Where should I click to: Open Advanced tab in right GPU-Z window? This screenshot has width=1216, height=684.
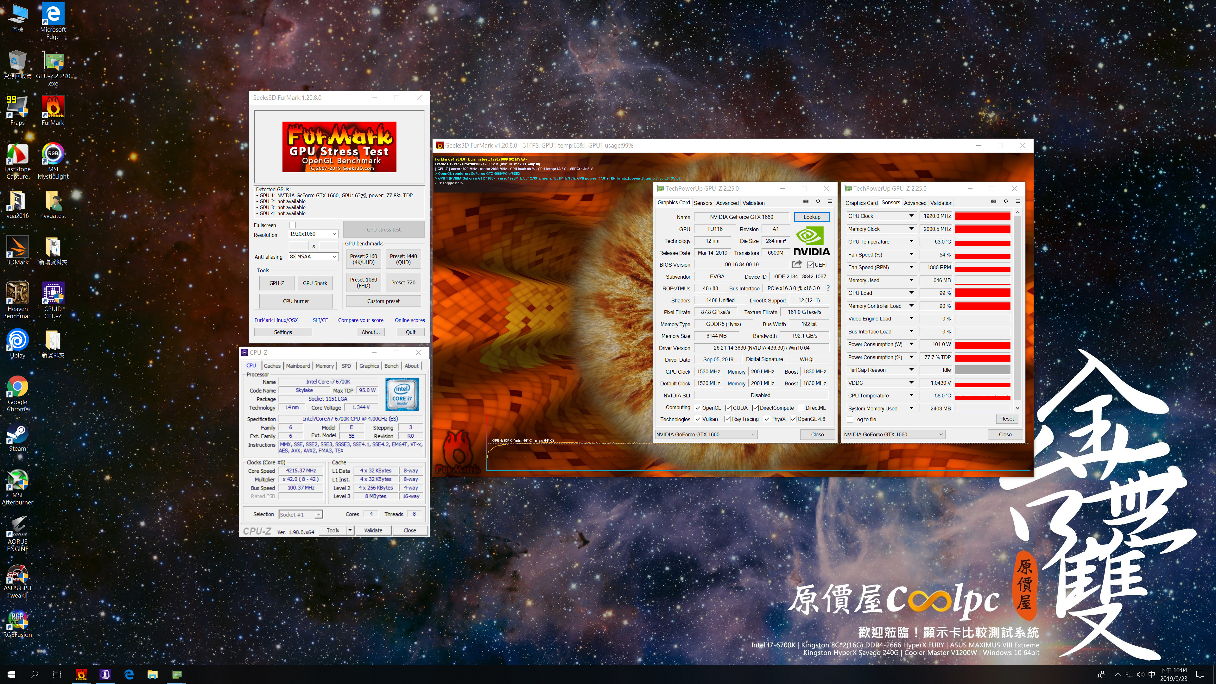pyautogui.click(x=915, y=203)
